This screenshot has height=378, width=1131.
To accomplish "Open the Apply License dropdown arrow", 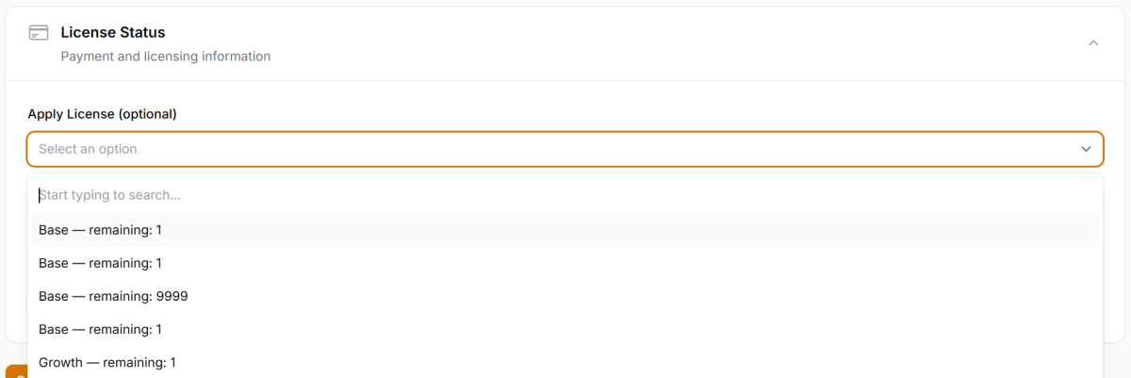I will 1086,149.
